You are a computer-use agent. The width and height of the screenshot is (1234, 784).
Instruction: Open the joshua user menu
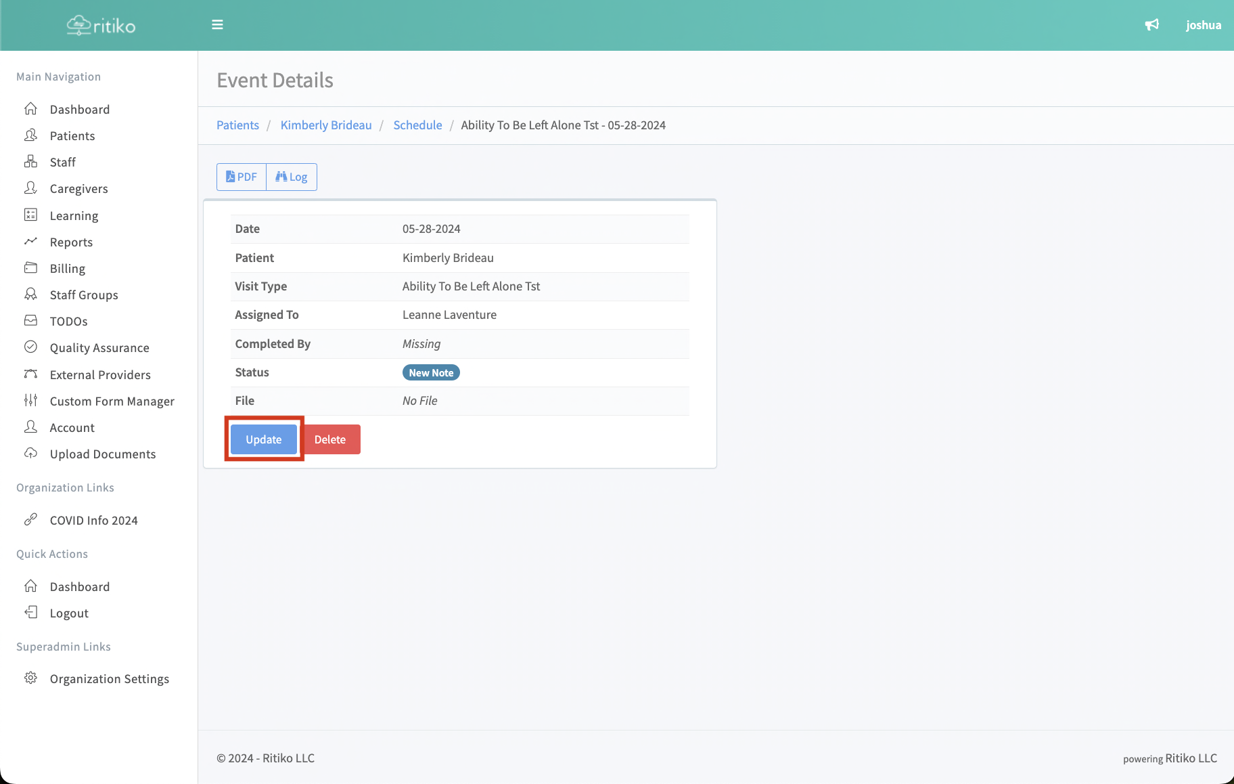pyautogui.click(x=1203, y=25)
